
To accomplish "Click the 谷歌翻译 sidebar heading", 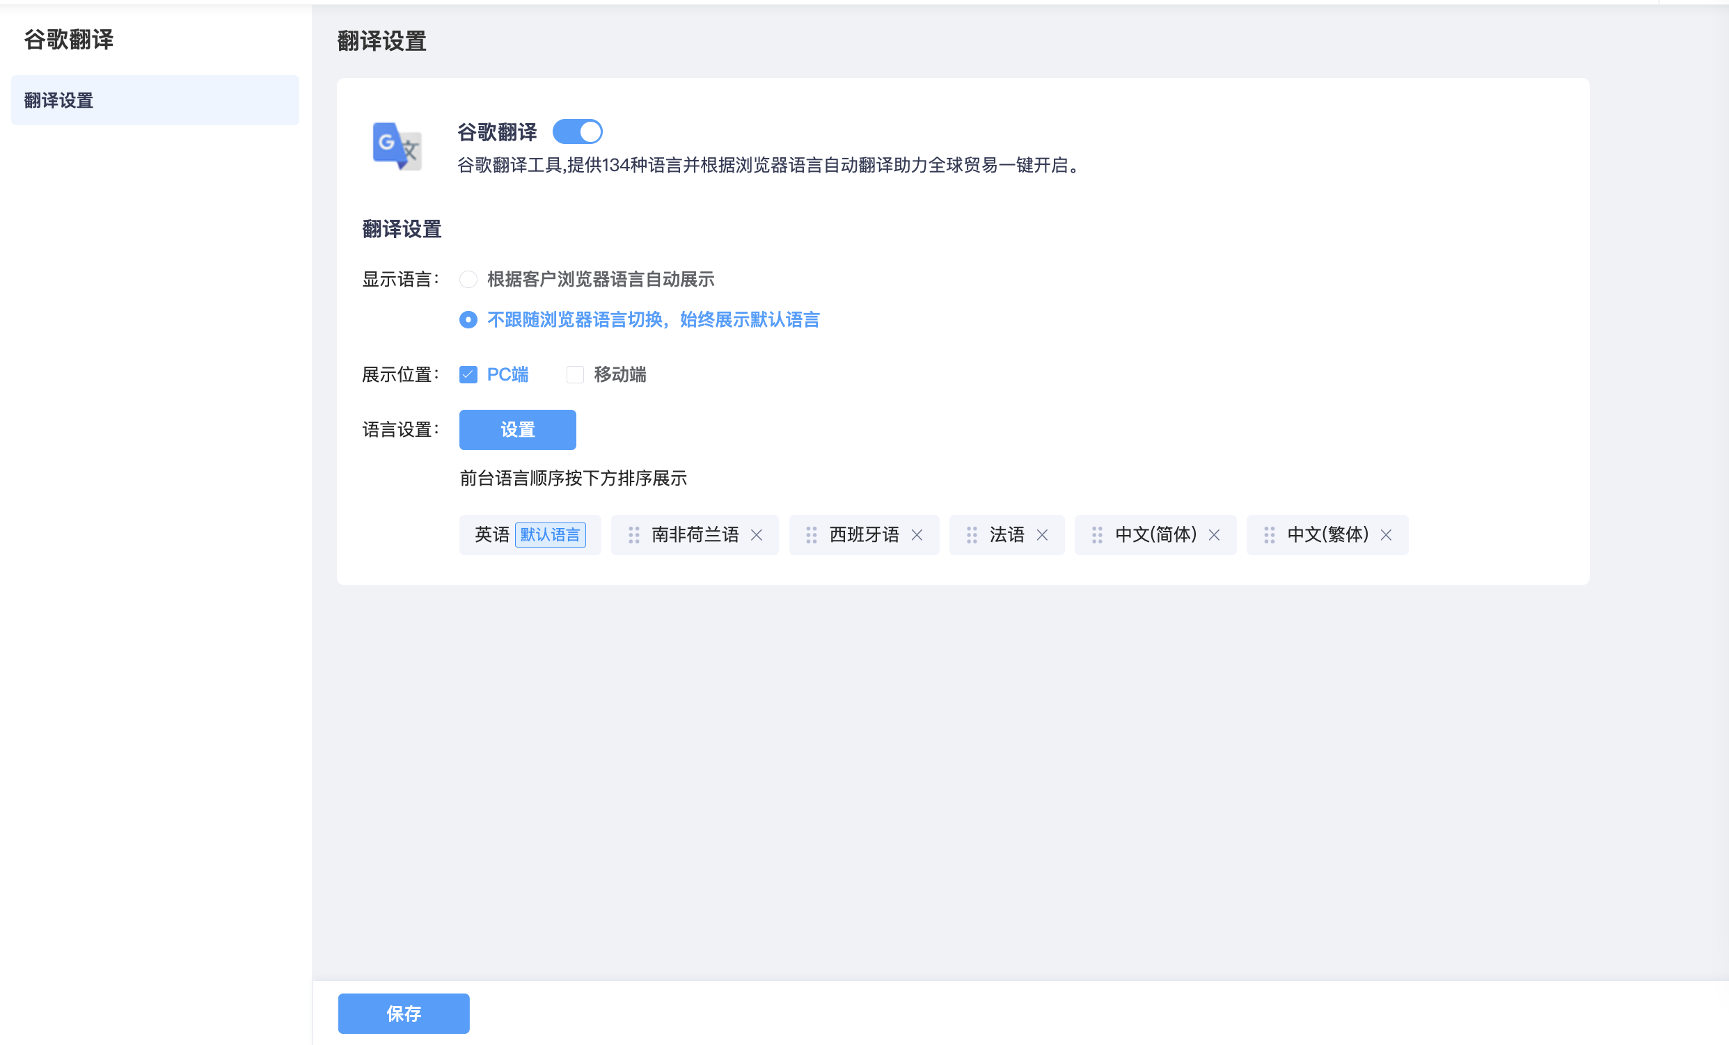I will coord(68,39).
